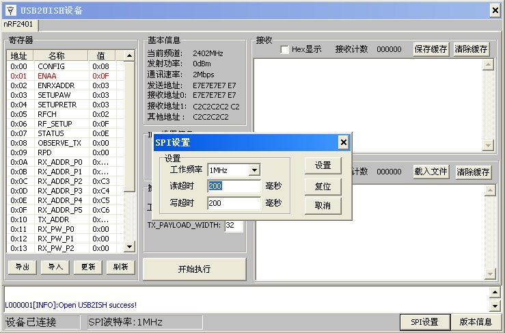Click the 设置 button in SPI dialog
The width and height of the screenshot is (505, 333).
click(323, 165)
